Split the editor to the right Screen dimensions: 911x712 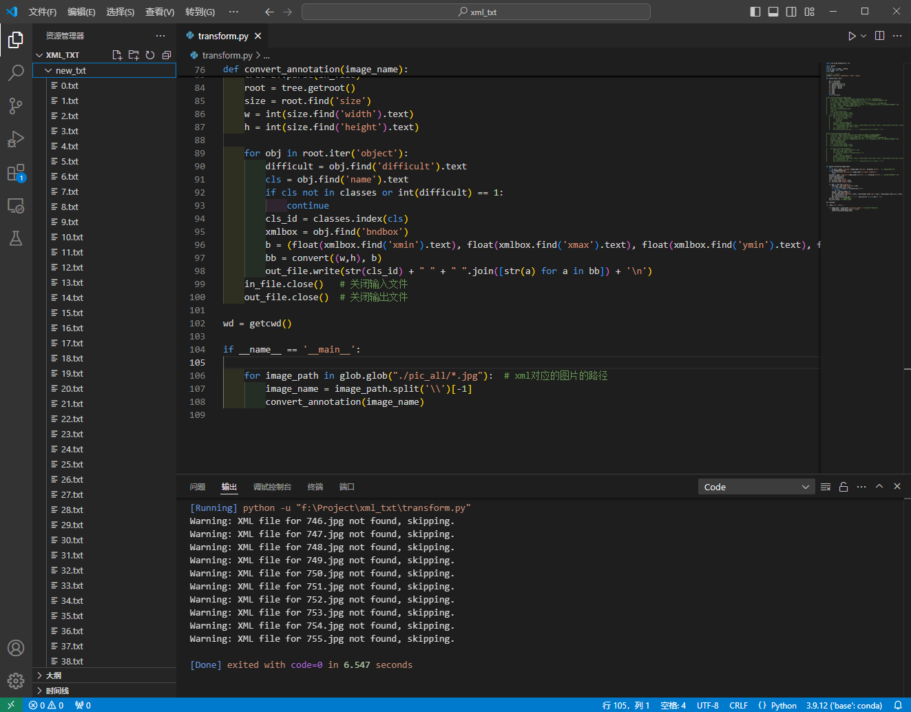(879, 36)
